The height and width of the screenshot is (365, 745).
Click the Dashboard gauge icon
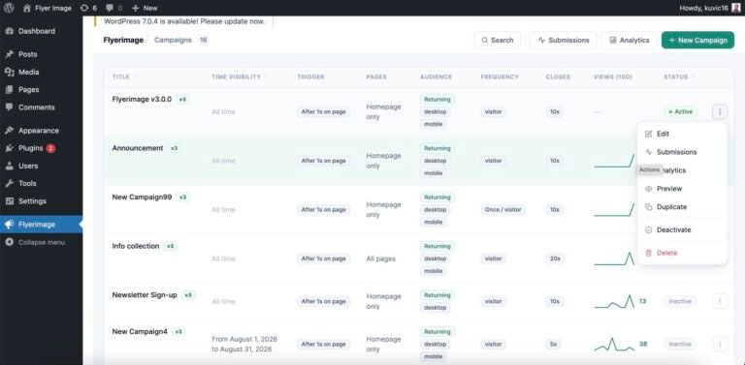coord(9,31)
